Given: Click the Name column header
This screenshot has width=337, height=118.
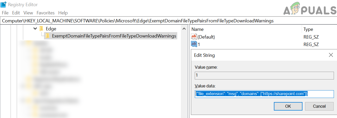Looking at the screenshot, I should [198, 29].
